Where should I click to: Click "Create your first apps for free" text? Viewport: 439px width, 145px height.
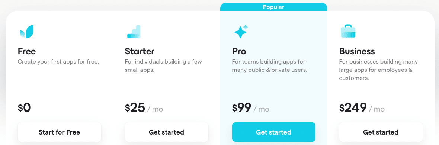58,62
